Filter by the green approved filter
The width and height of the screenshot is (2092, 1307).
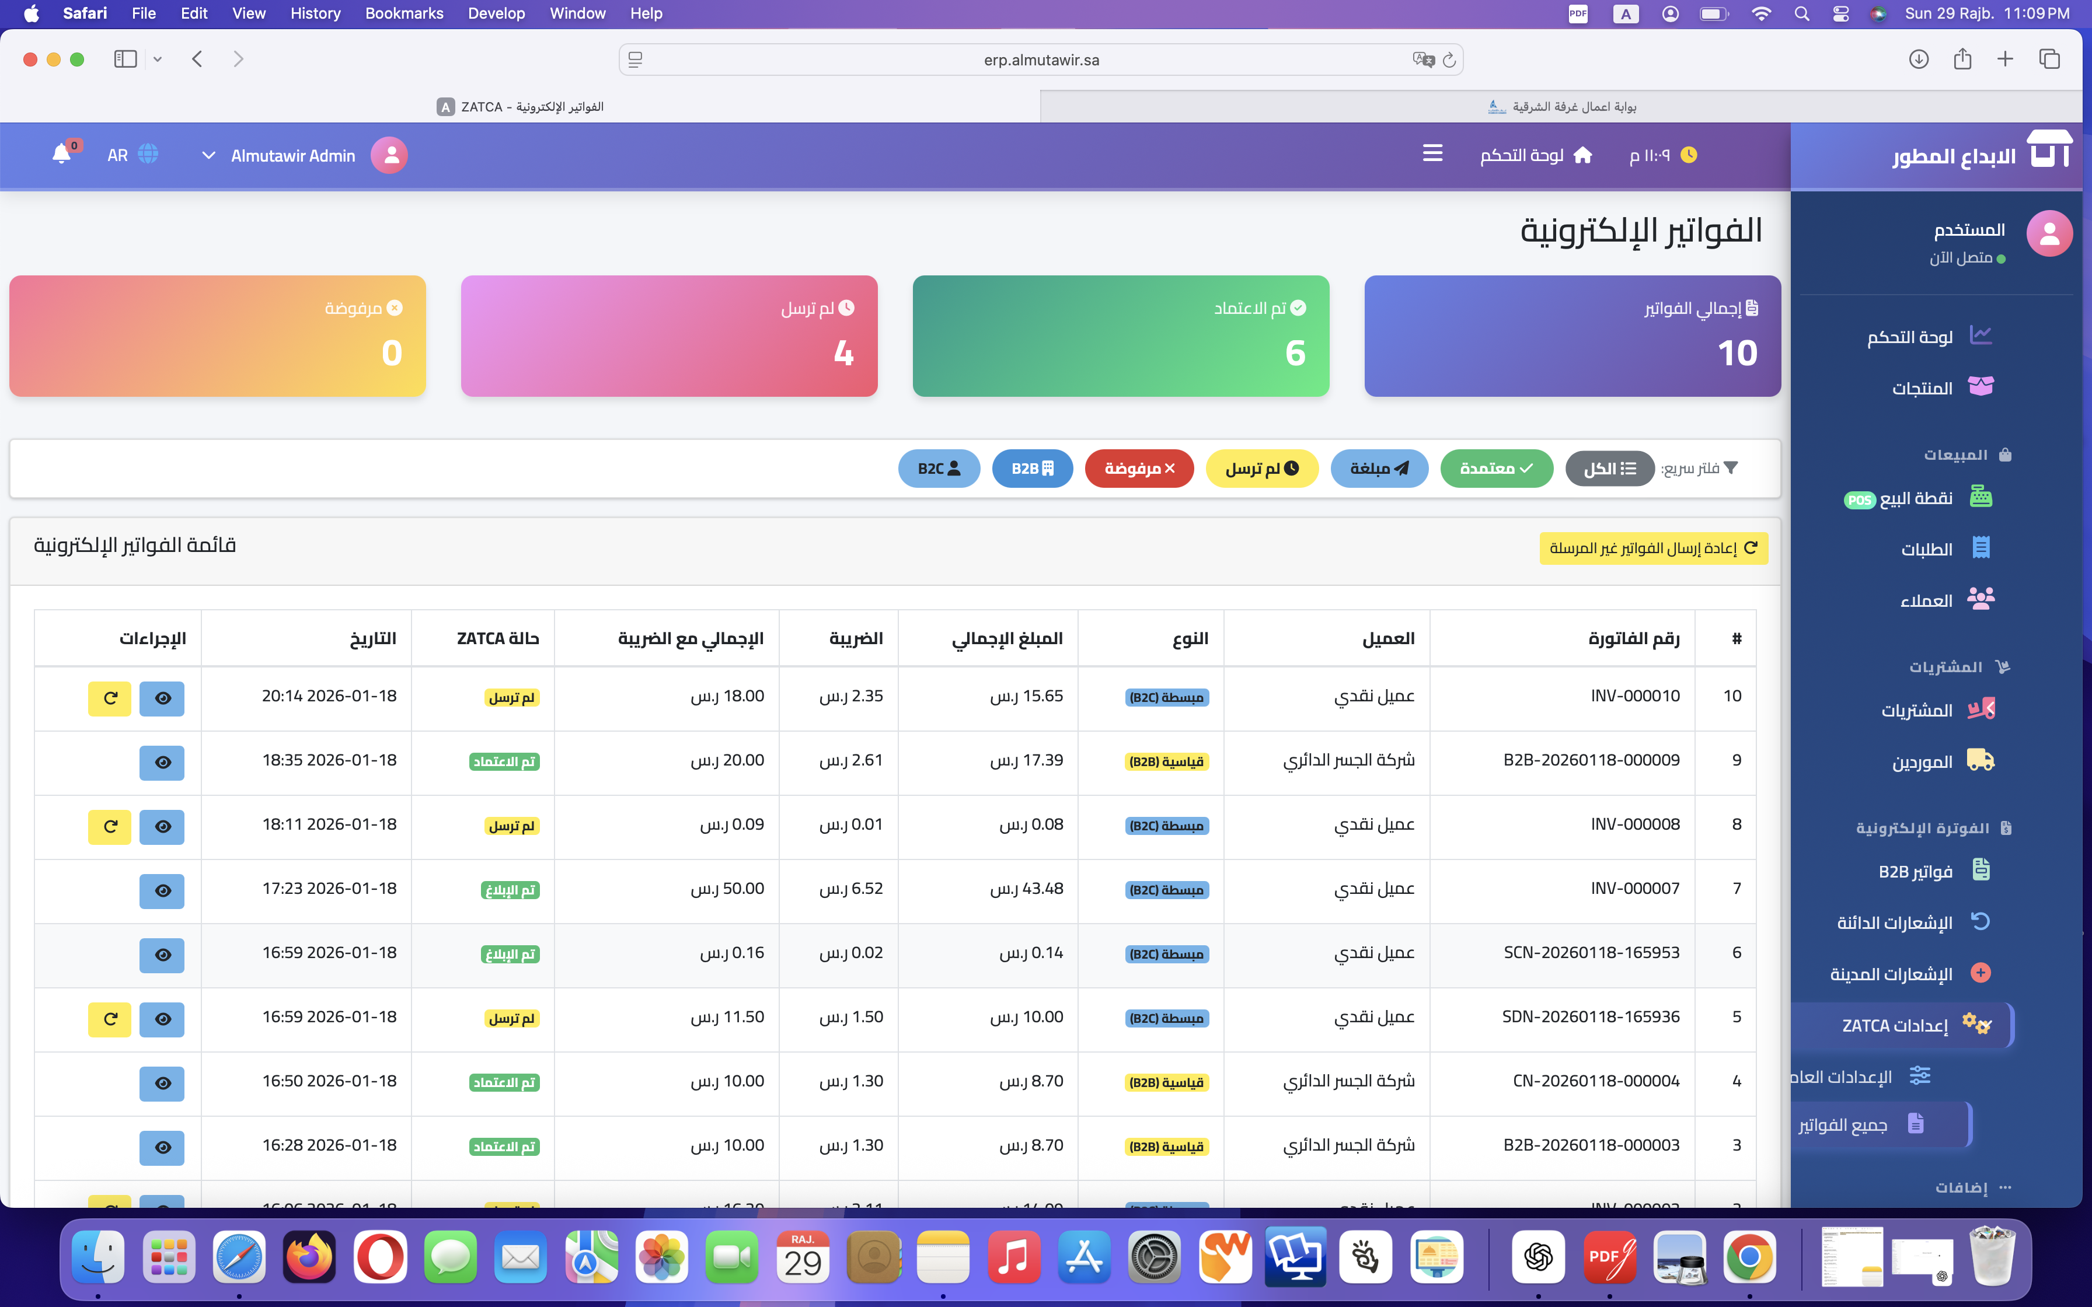coord(1495,469)
